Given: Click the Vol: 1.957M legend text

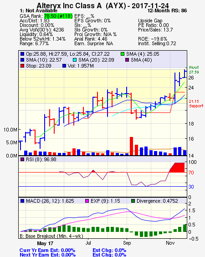Looking at the screenshot, I should click(81, 66).
